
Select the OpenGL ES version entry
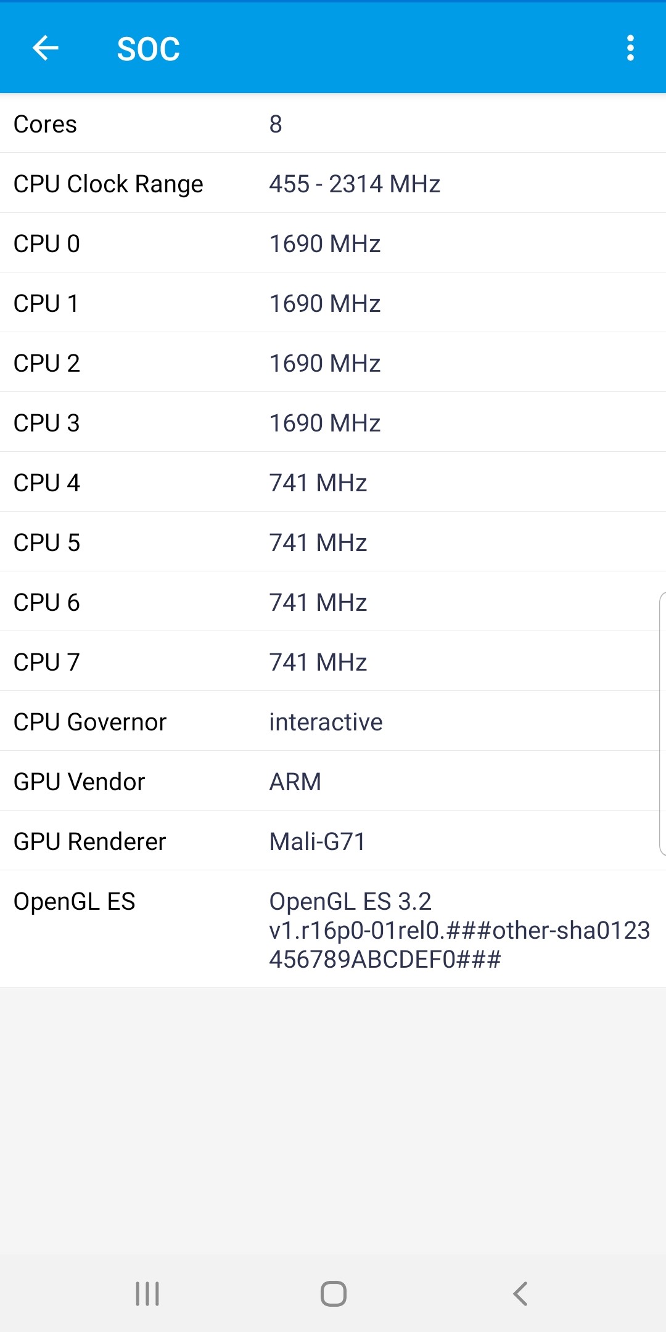click(333, 930)
